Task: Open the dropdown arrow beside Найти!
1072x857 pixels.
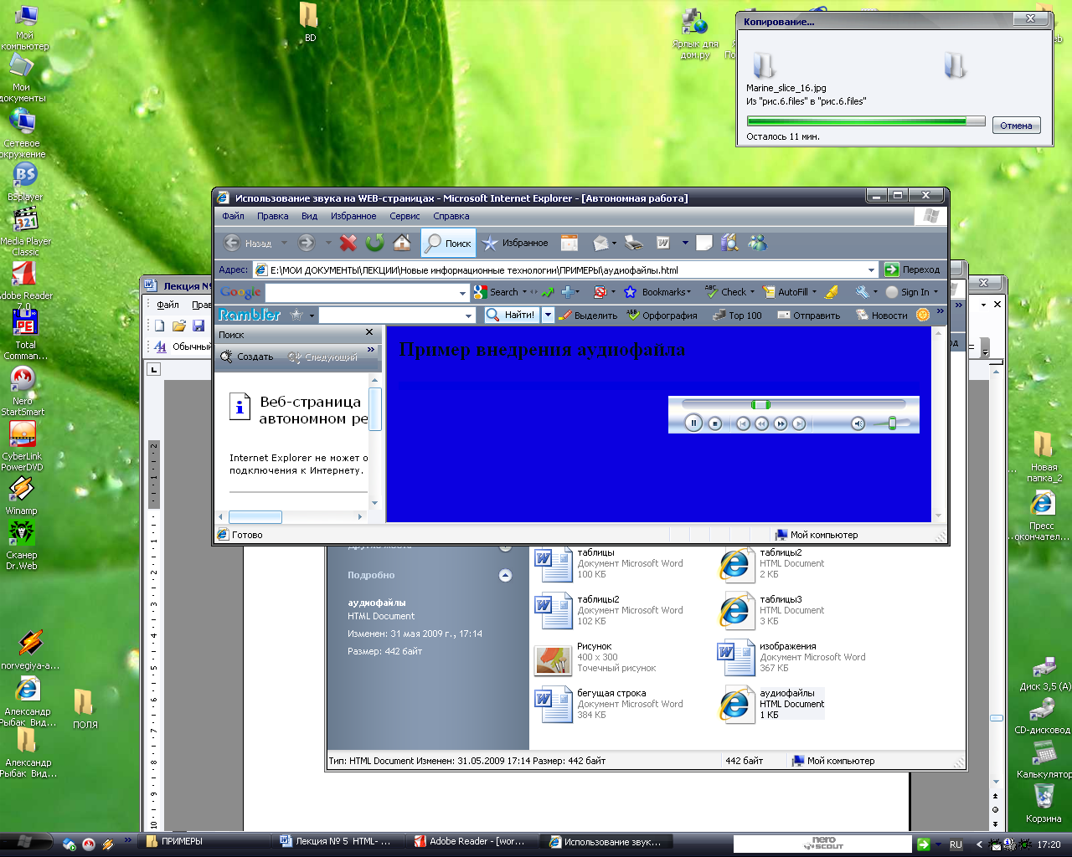Action: click(548, 315)
